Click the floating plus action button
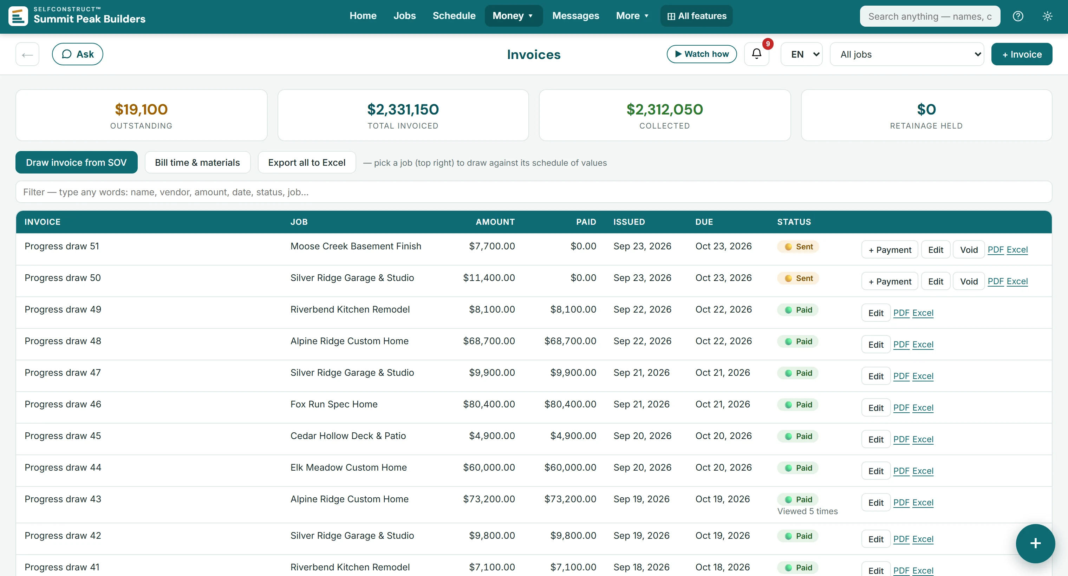Screen dimensions: 1068x576 [1035, 543]
